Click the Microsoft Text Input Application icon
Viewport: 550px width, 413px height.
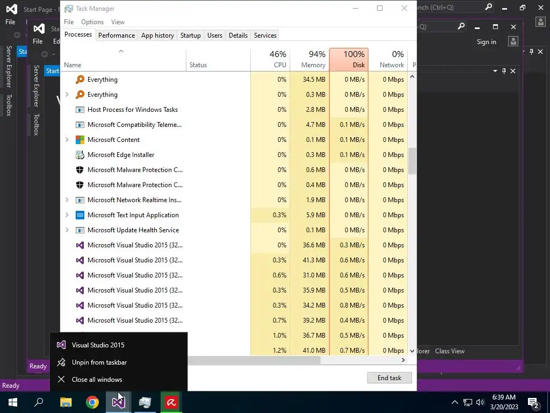pos(80,215)
